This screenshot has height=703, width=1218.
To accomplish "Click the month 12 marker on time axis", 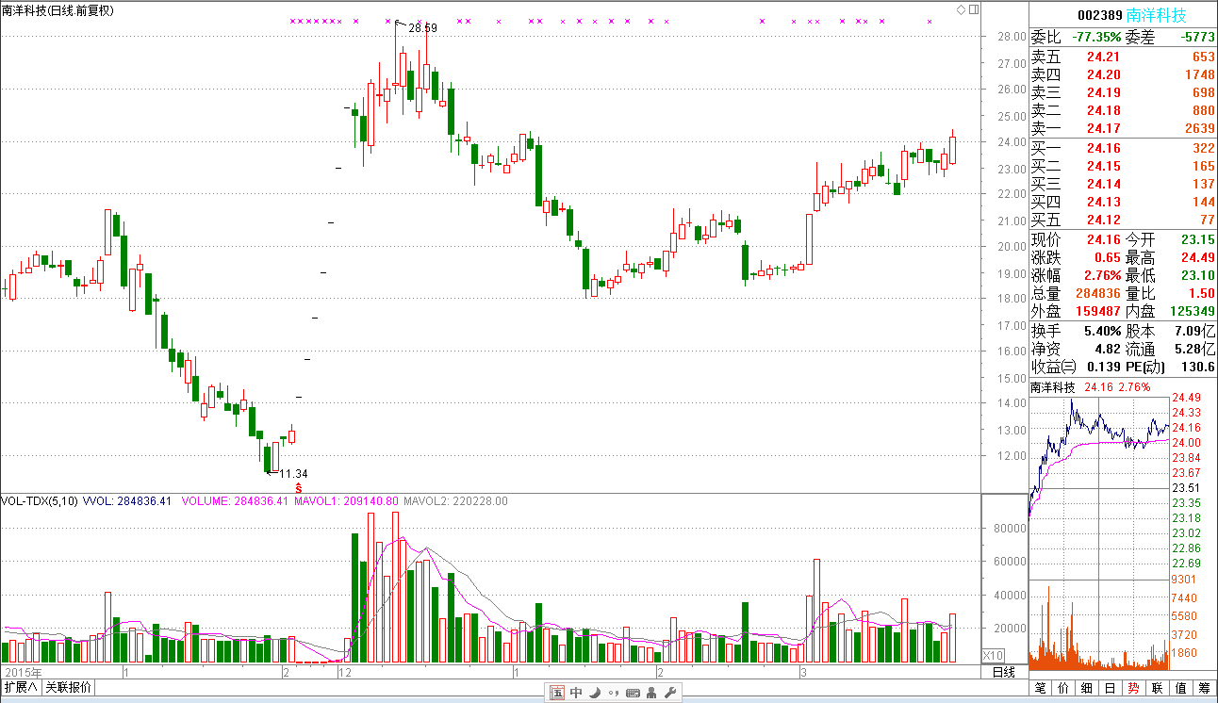I will [345, 673].
